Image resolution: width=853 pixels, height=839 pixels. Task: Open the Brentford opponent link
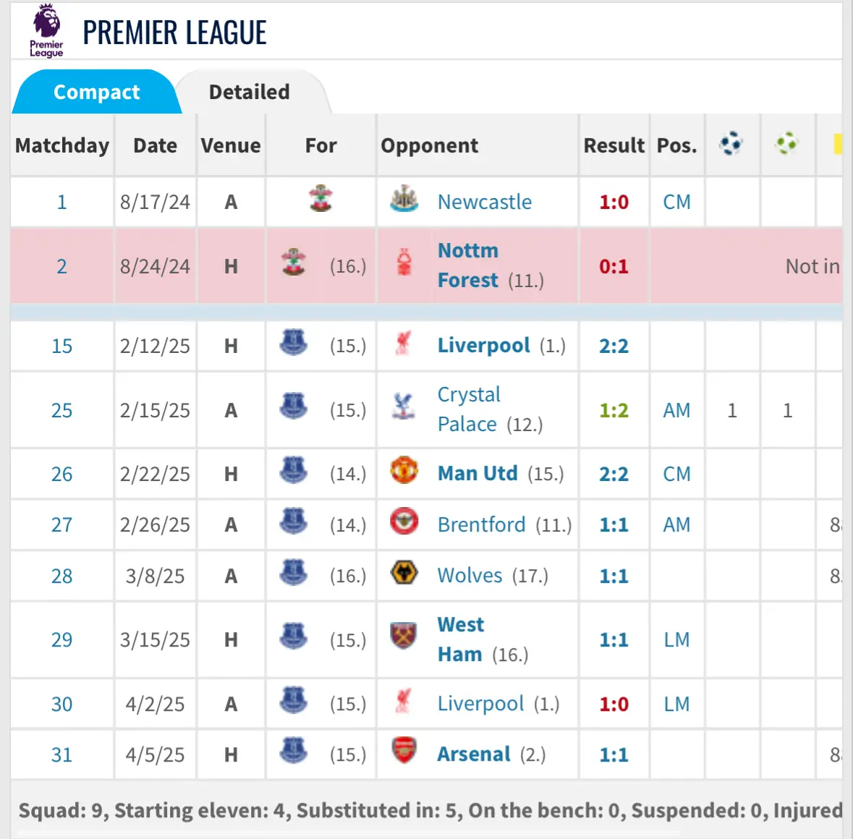pyautogui.click(x=481, y=524)
